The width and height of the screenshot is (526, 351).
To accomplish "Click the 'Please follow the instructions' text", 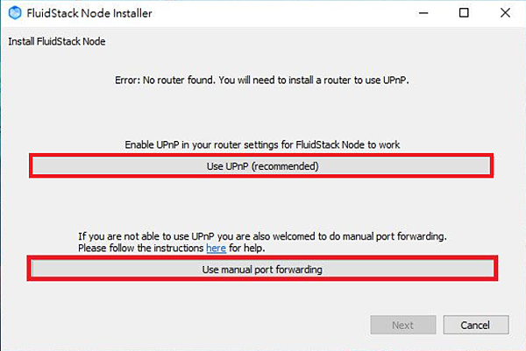I will pos(141,249).
